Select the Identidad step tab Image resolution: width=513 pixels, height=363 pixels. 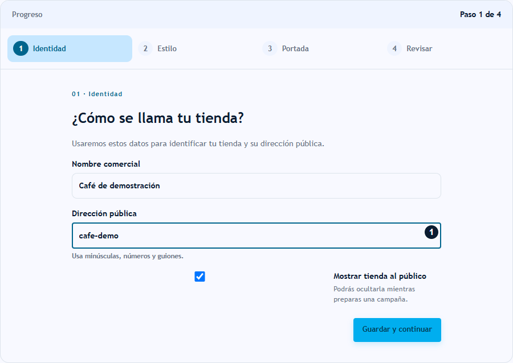click(70, 48)
